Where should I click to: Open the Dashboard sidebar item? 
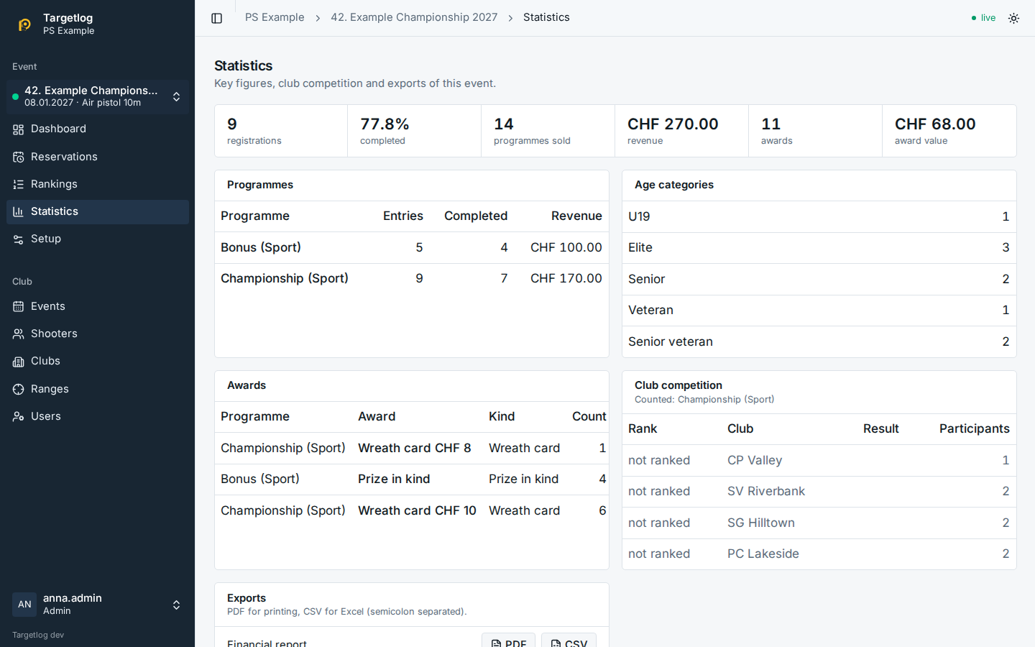[98, 129]
